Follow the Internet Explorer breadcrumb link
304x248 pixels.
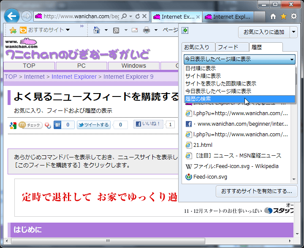pos(74,77)
